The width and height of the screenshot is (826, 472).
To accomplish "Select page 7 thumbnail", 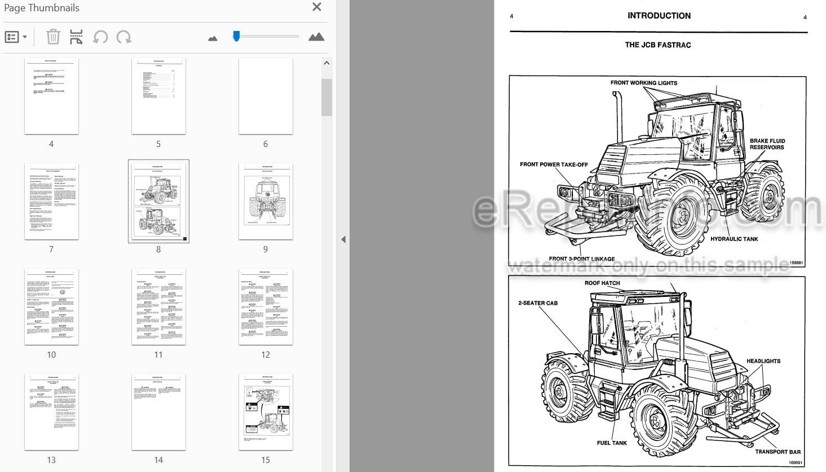I will point(51,202).
